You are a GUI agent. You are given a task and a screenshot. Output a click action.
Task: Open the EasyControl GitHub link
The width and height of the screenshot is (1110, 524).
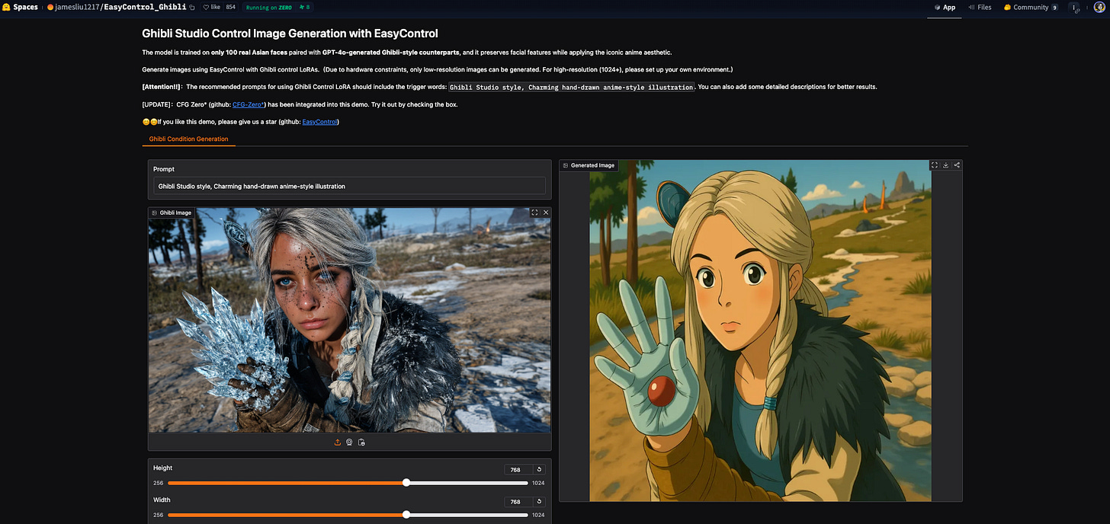pos(320,122)
